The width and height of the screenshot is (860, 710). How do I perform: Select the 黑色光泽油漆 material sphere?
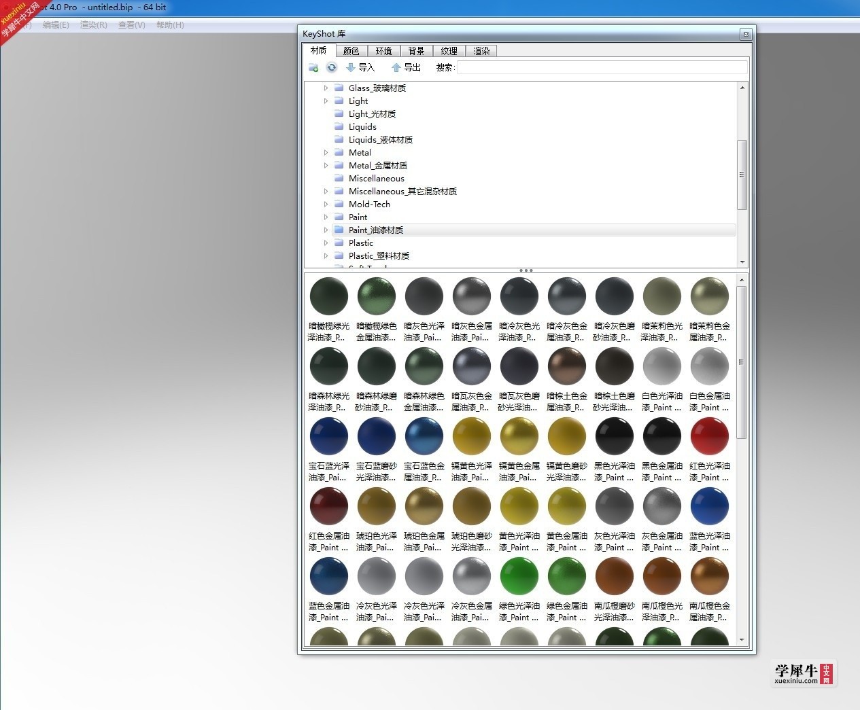pyautogui.click(x=615, y=436)
